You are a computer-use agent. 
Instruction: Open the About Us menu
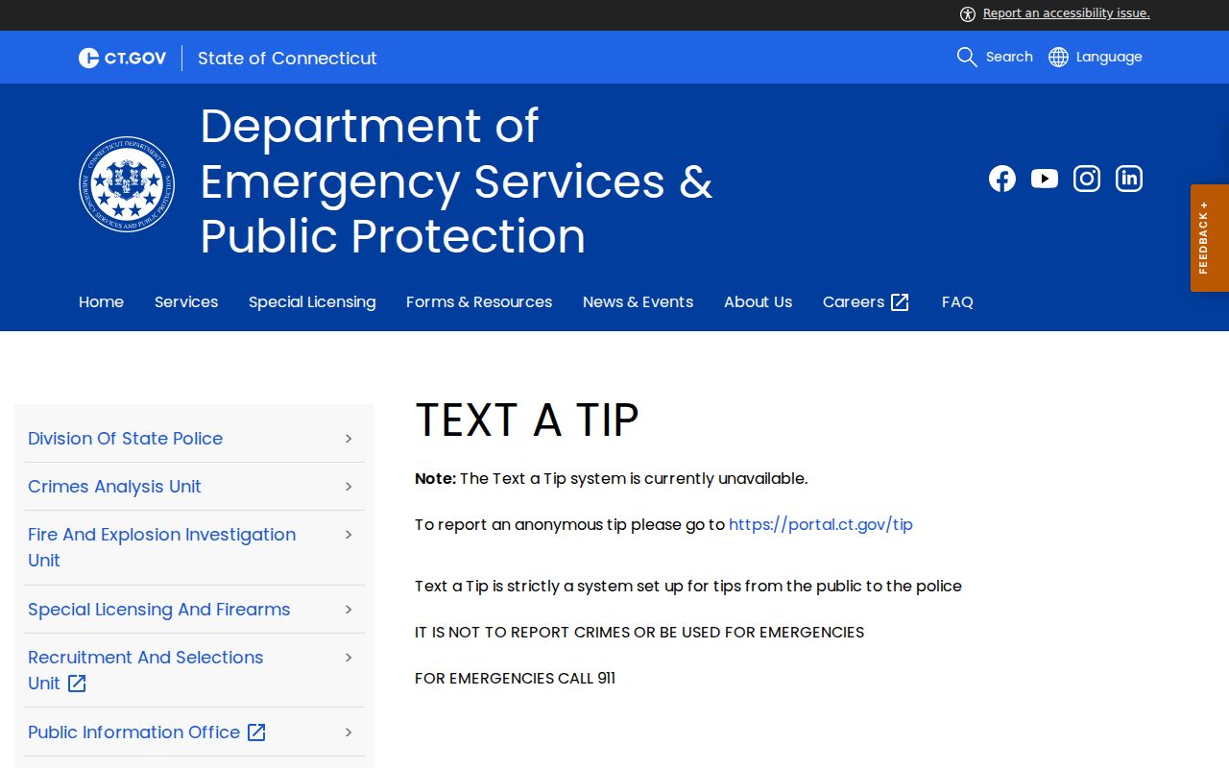pyautogui.click(x=758, y=301)
